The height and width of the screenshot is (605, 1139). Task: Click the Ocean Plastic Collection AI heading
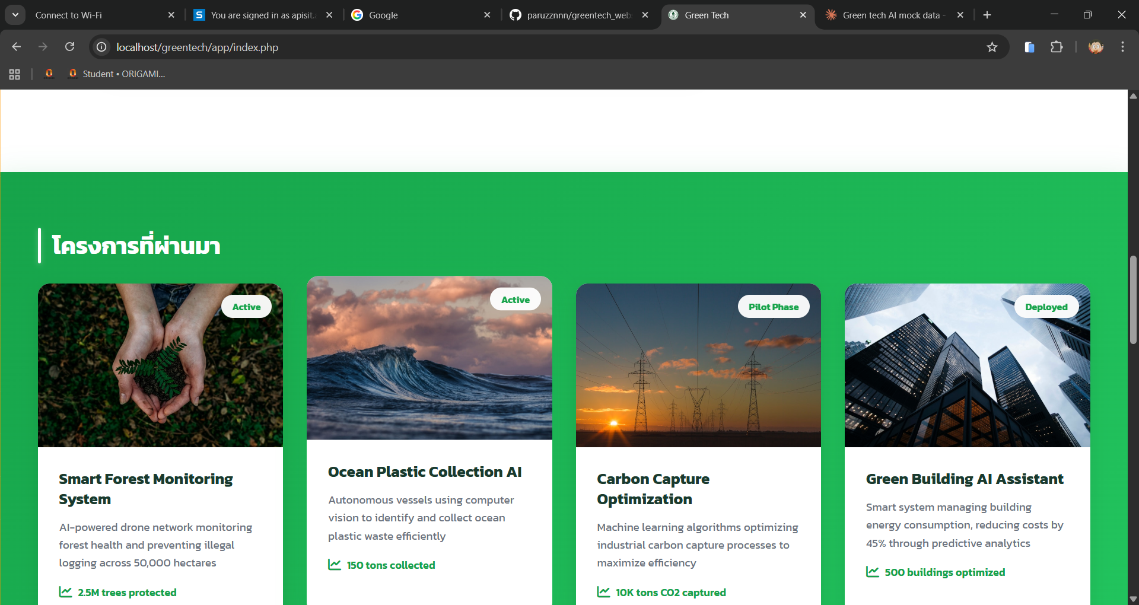point(425,472)
